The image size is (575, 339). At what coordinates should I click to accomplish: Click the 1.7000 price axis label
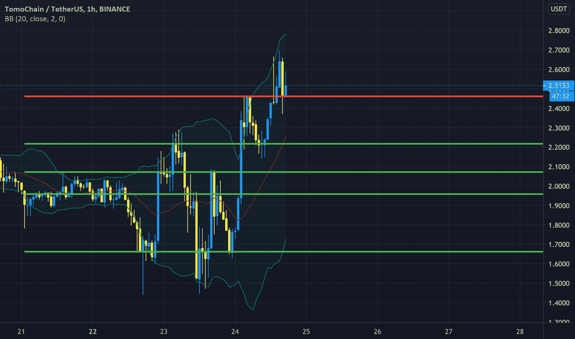coord(558,245)
